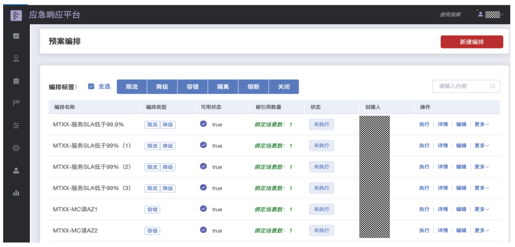Select the 熔断 tag filter
The image size is (515, 247).
[254, 87]
